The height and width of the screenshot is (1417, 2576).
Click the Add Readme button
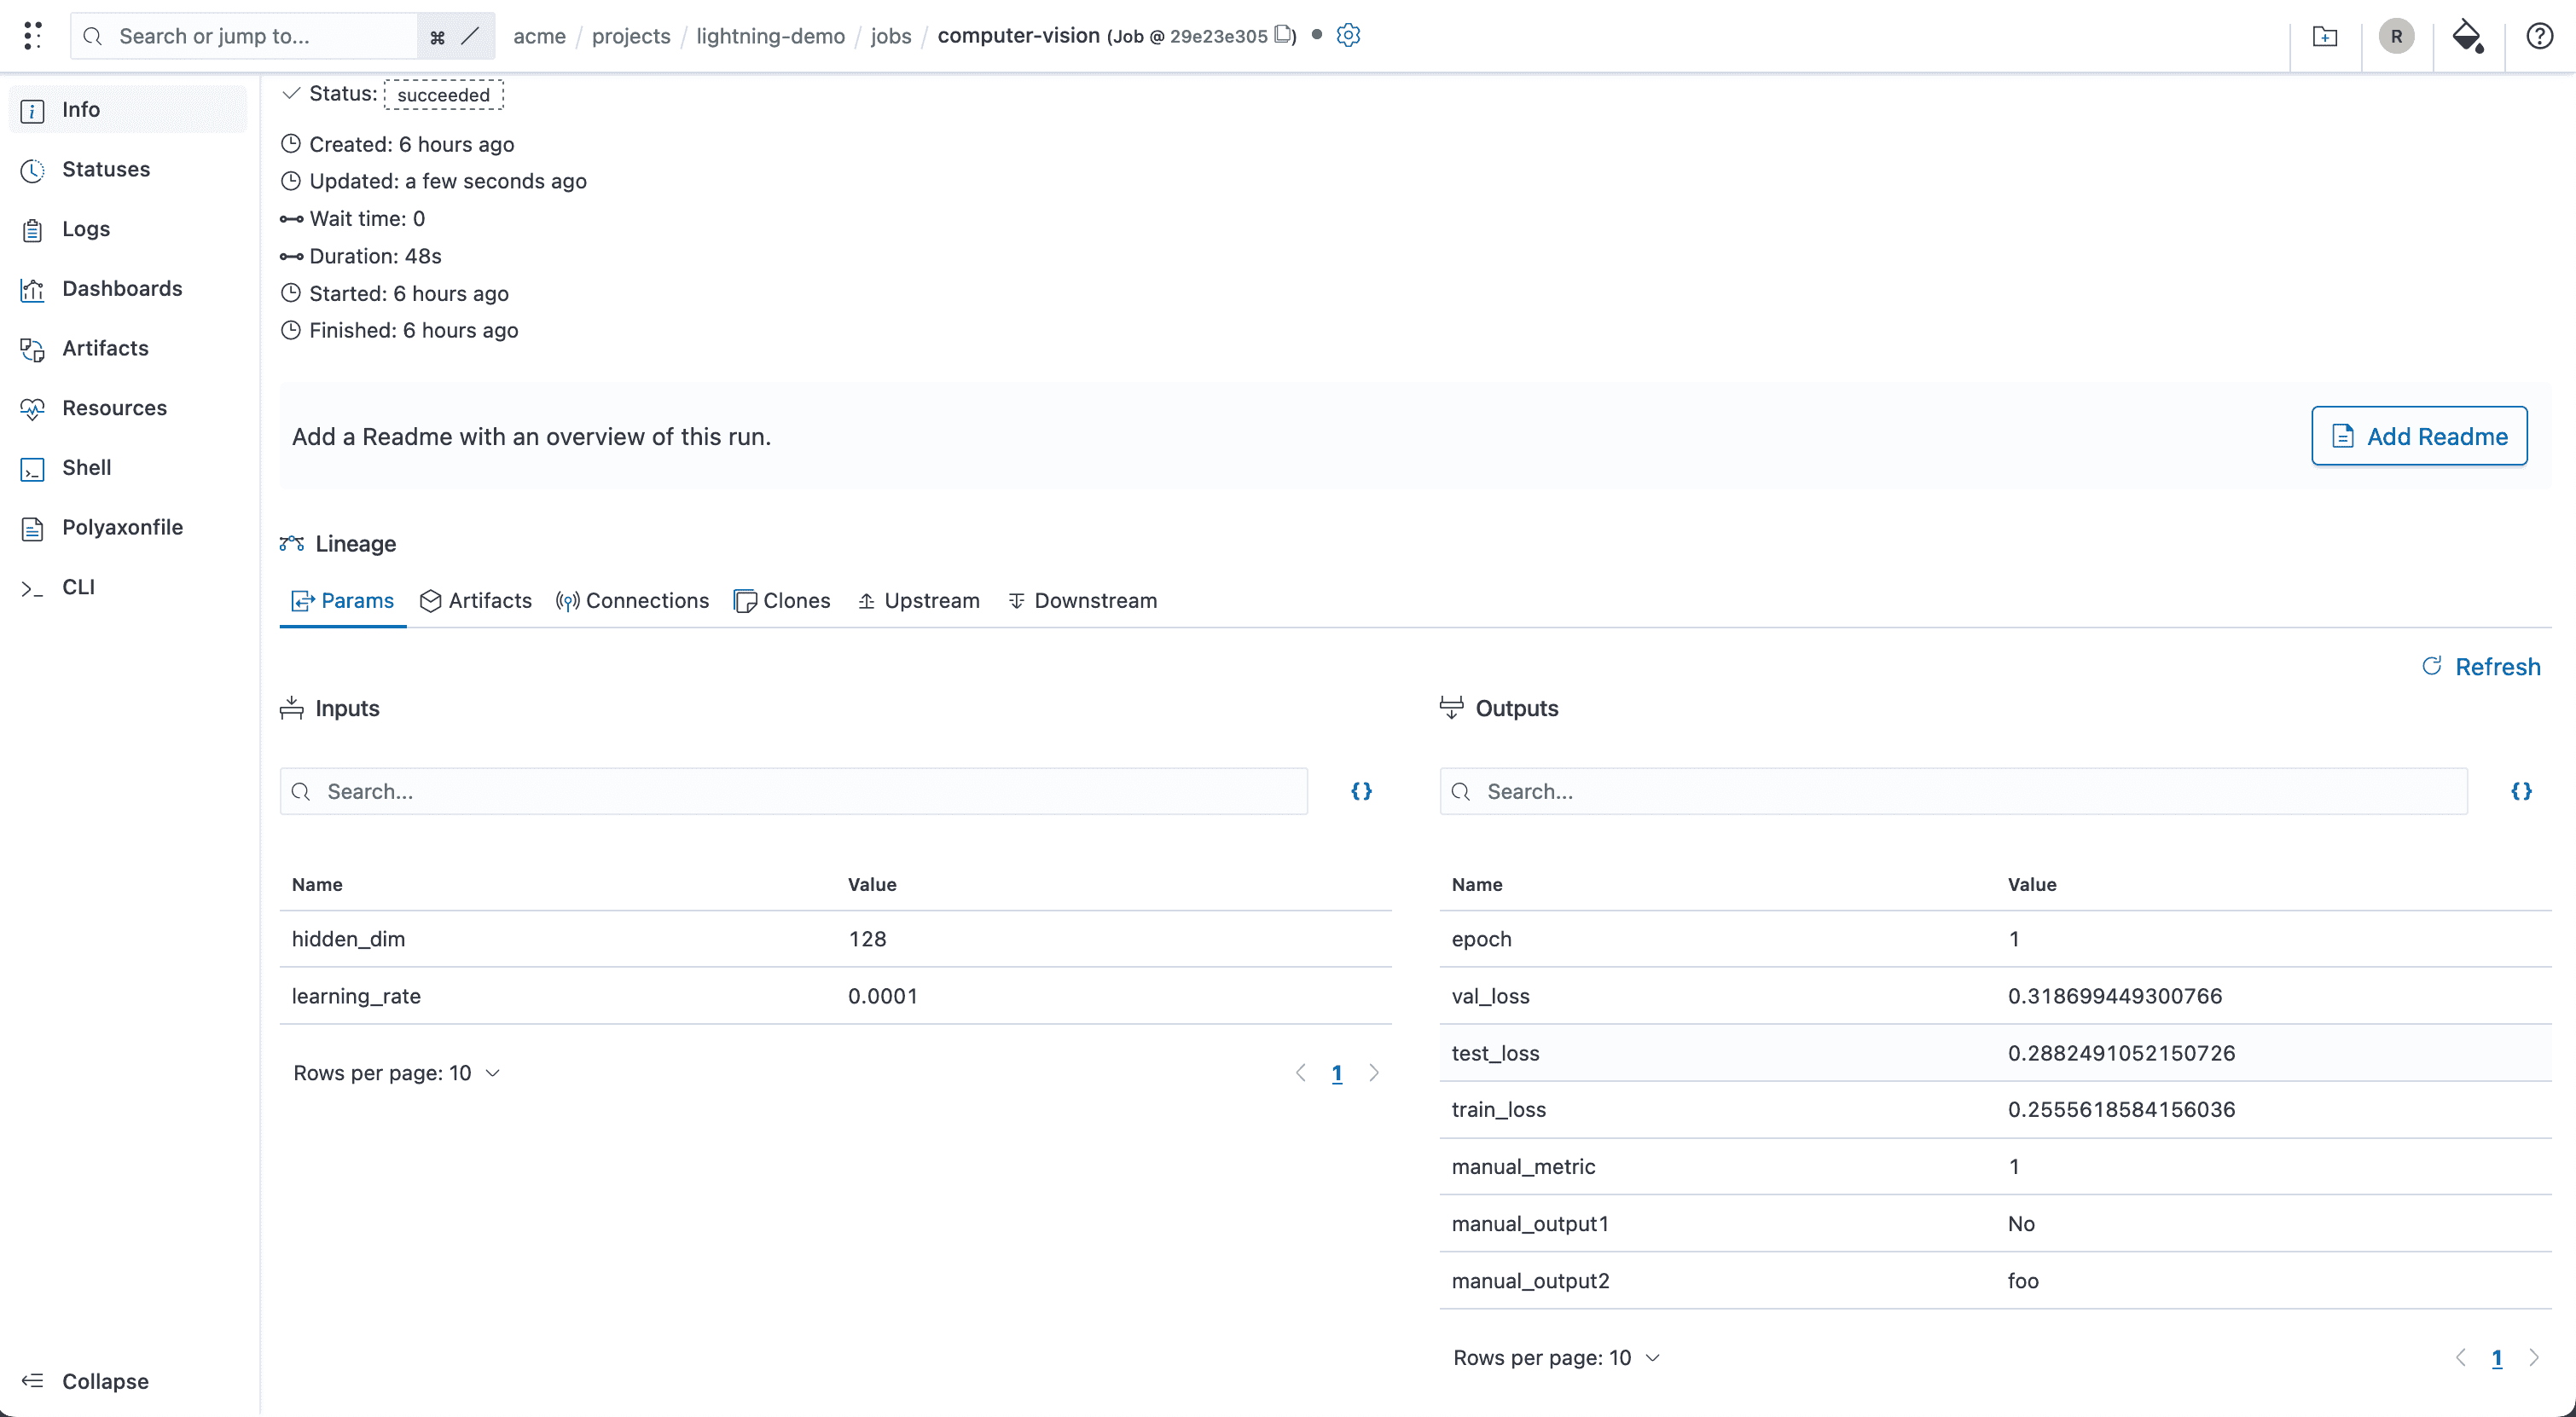(x=2419, y=436)
